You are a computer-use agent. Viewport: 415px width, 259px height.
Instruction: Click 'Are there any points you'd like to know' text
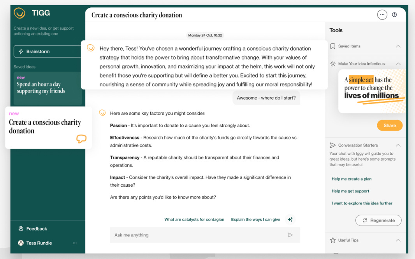[163, 197]
